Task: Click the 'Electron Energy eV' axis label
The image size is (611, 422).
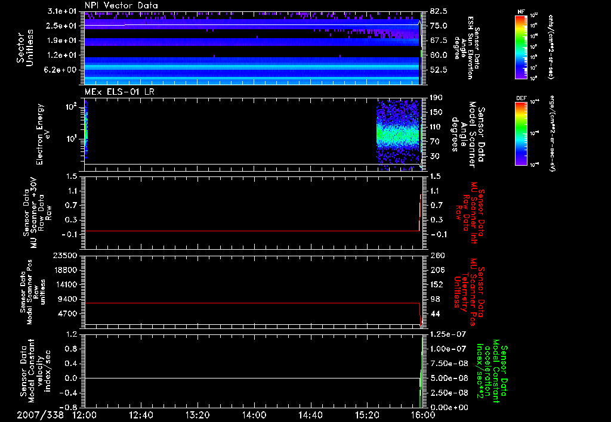Action: coord(43,134)
